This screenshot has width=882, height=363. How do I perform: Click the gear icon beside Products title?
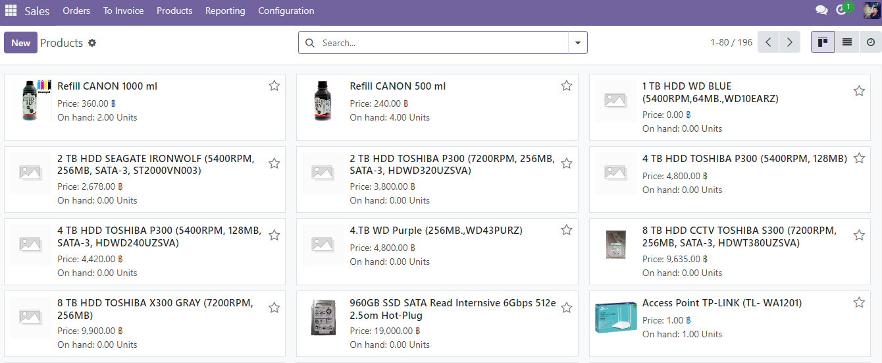click(x=92, y=43)
